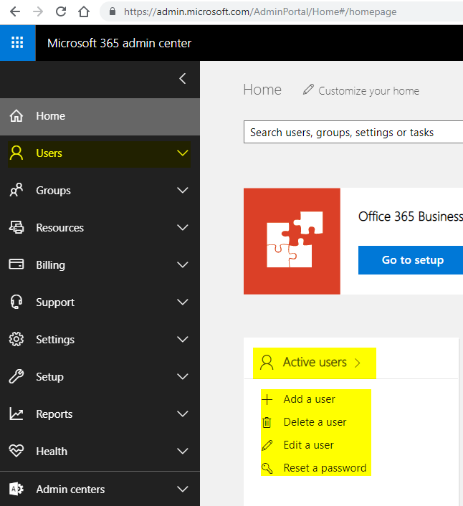
Task: Collapse the left navigation pane
Action: 182,79
